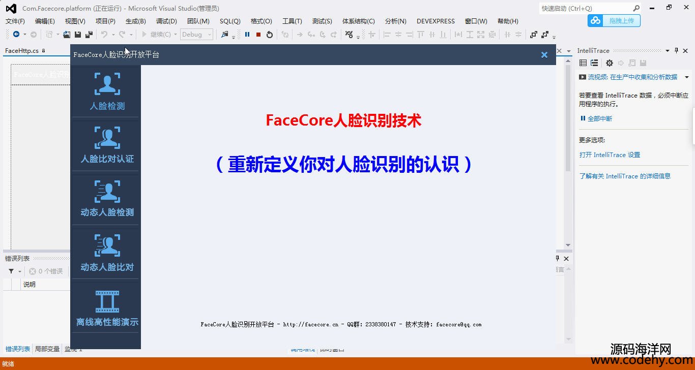Image resolution: width=695 pixels, height=370 pixels.
Task: Open the 动态人脸比对 dynamic comparison module
Action: pyautogui.click(x=107, y=253)
